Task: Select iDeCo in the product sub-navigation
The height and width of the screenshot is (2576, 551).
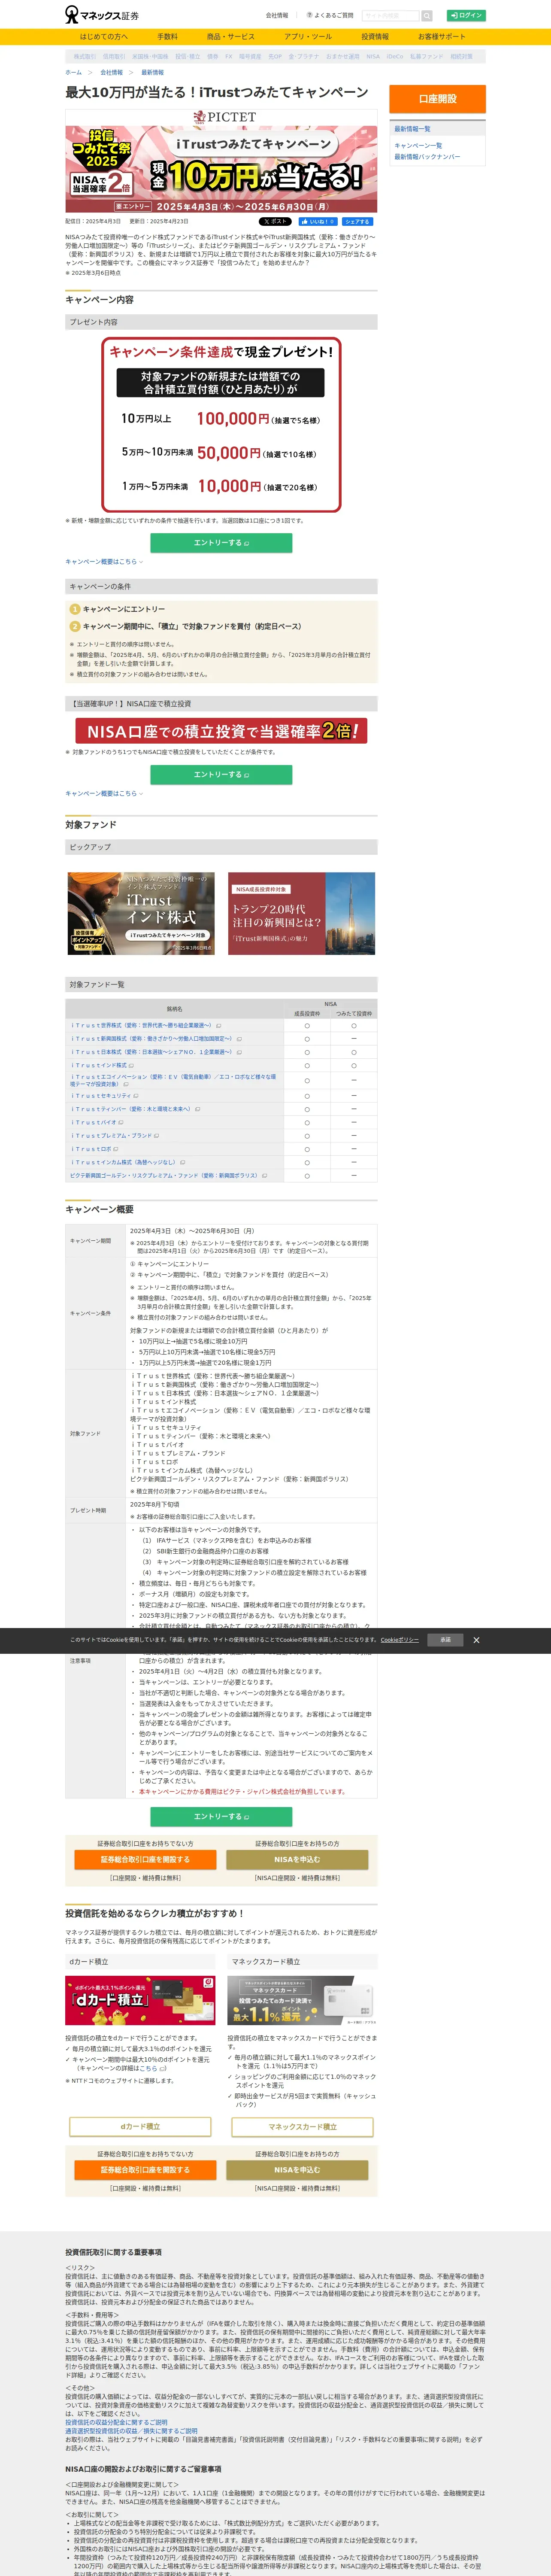Action: [x=395, y=57]
